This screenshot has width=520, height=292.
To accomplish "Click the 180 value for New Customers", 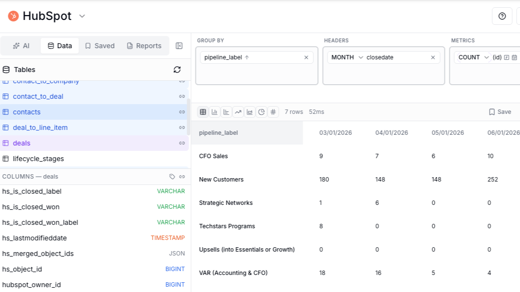I will click(324, 180).
